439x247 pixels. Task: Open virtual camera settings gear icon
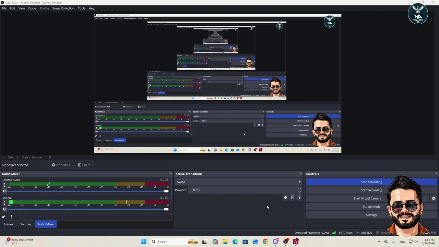434,198
